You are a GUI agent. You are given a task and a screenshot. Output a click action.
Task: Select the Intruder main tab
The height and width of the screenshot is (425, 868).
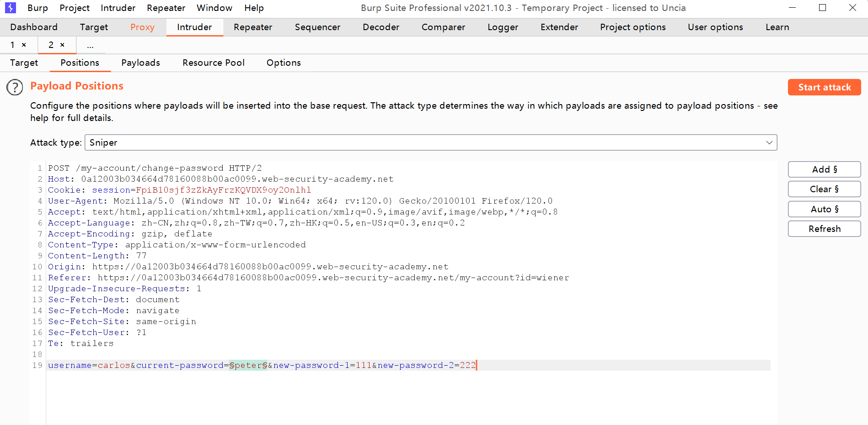click(x=194, y=27)
